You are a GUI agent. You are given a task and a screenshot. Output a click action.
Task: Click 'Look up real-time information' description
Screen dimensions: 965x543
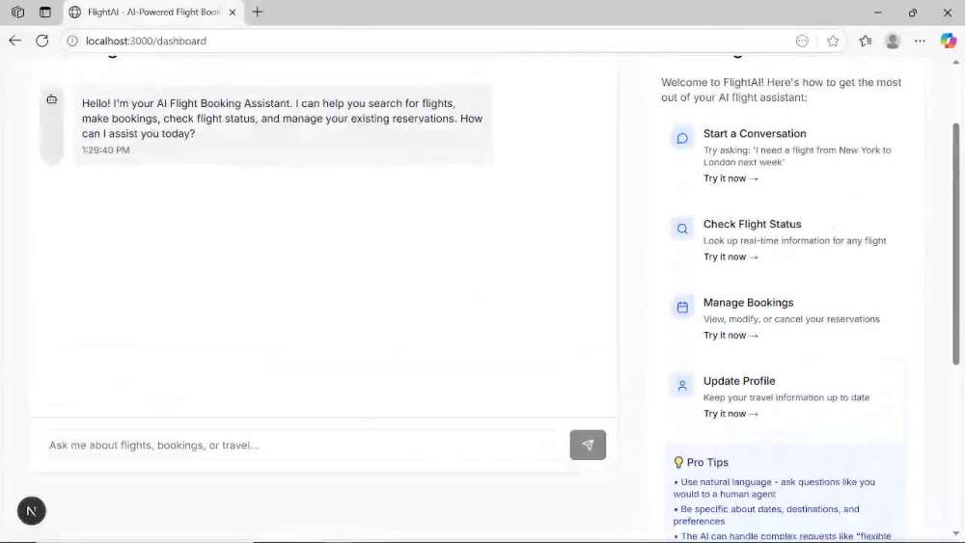pyautogui.click(x=794, y=241)
